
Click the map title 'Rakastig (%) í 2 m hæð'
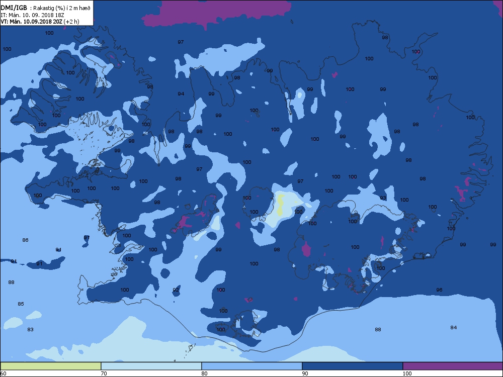pos(61,9)
